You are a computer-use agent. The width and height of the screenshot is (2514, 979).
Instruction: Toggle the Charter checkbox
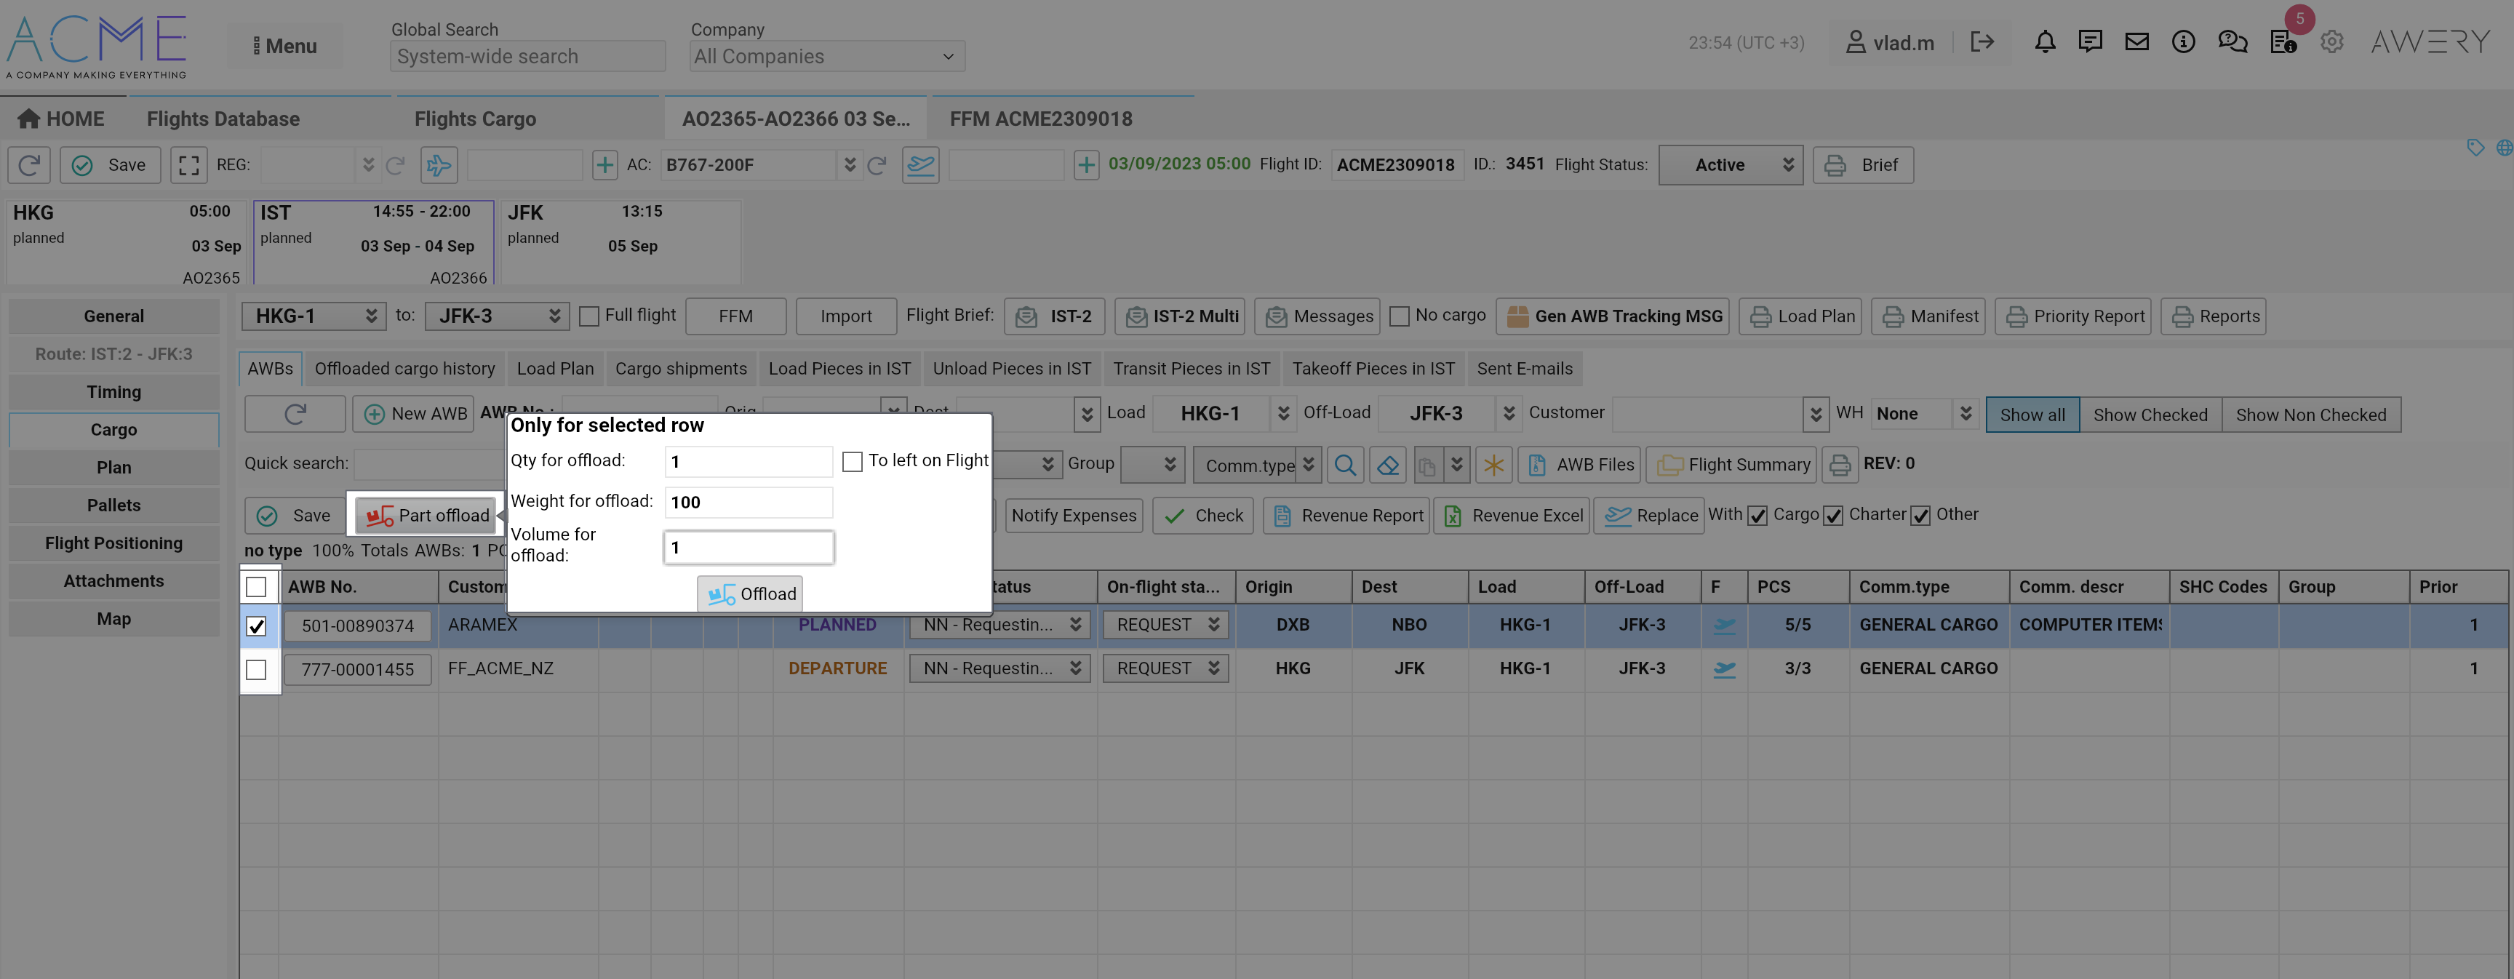coord(1833,516)
